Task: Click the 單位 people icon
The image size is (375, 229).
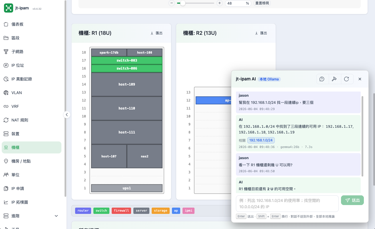Action: (x=6, y=175)
